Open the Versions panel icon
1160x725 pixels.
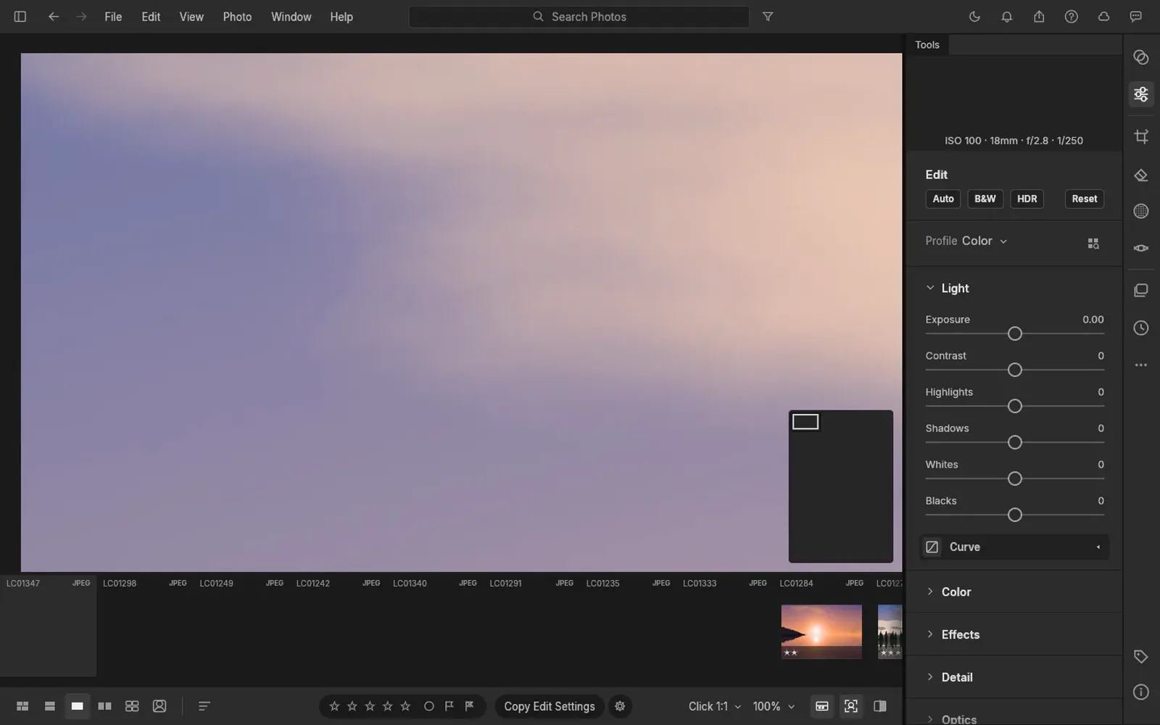point(1141,290)
